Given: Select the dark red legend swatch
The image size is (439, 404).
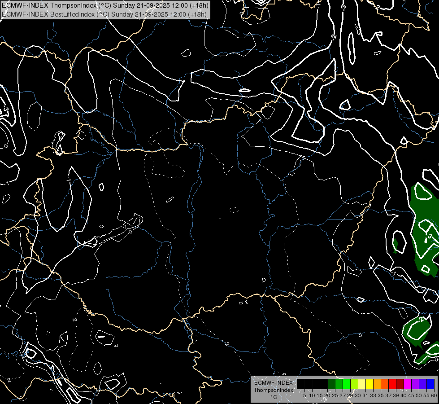Looking at the screenshot, I should (x=400, y=384).
